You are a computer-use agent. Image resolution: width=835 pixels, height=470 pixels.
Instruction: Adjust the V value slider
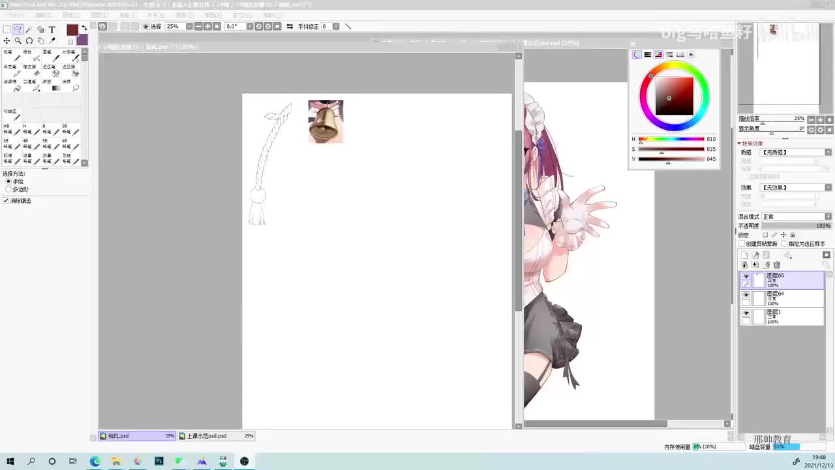(x=671, y=159)
